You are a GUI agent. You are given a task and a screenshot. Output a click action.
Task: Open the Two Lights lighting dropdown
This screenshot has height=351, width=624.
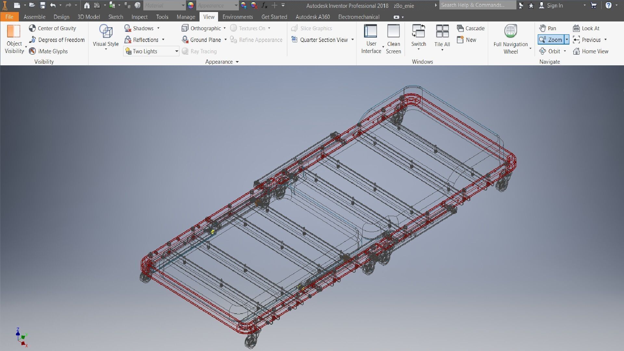[x=176, y=51]
